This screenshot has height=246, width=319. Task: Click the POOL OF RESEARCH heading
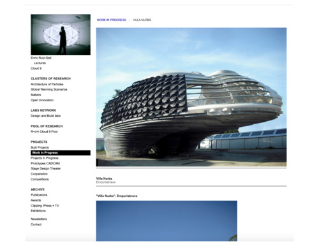(47, 126)
